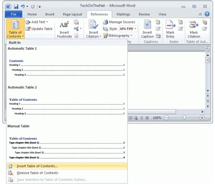Click the Next Footnote icon
The width and height of the screenshot is (215, 185).
(76, 28)
